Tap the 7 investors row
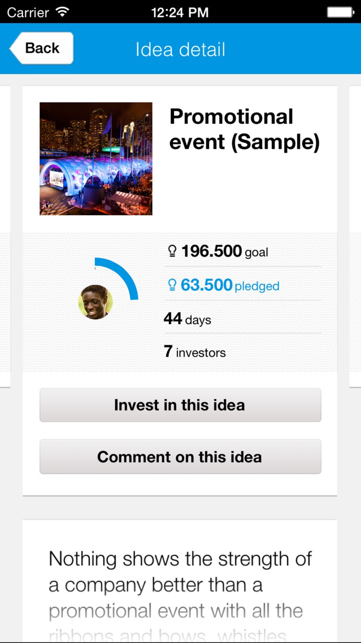The width and height of the screenshot is (361, 643). pos(242,352)
